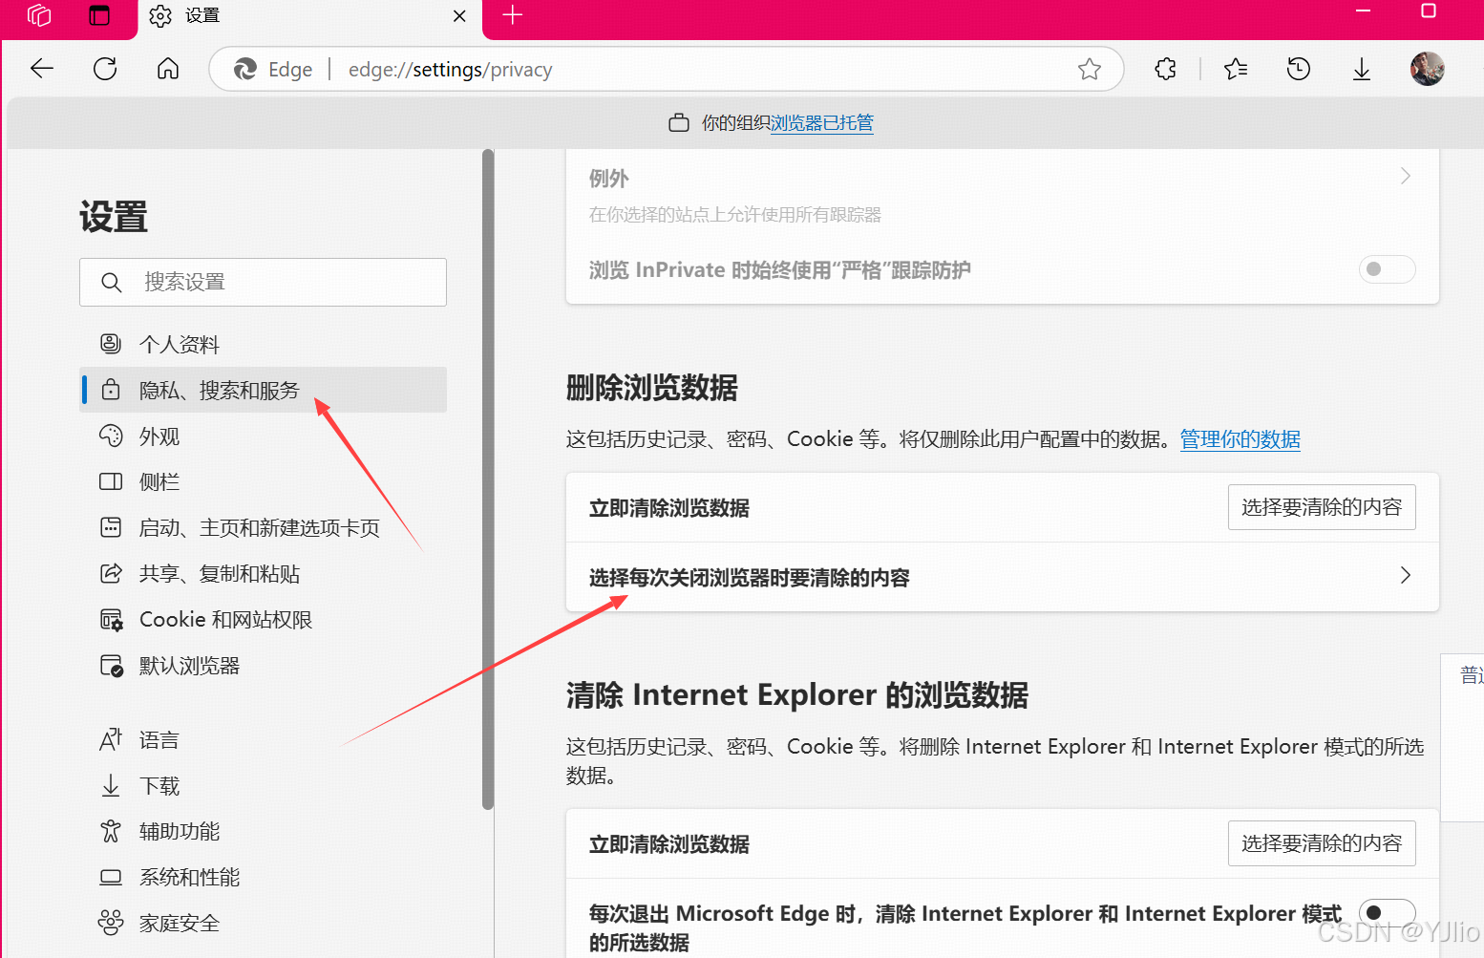Add this page to favorites star
The image size is (1484, 958).
point(1090,69)
